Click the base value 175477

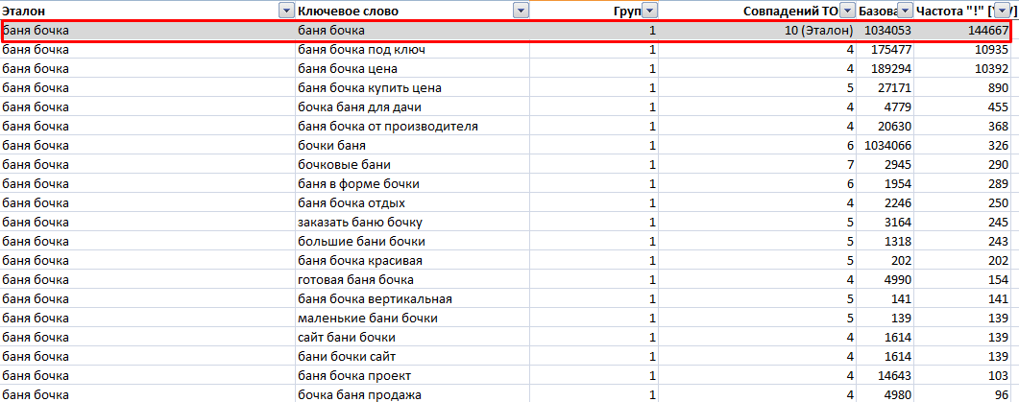tap(891, 50)
